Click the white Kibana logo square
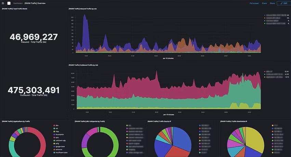 tap(9, 3)
